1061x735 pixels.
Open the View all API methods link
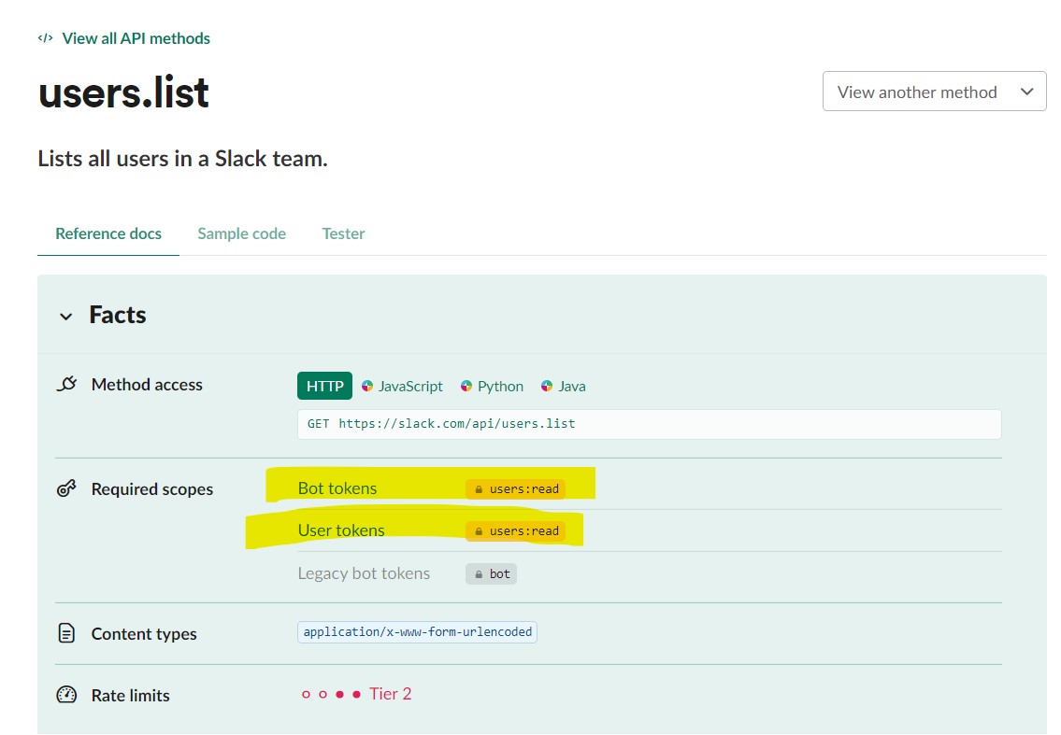[x=136, y=38]
